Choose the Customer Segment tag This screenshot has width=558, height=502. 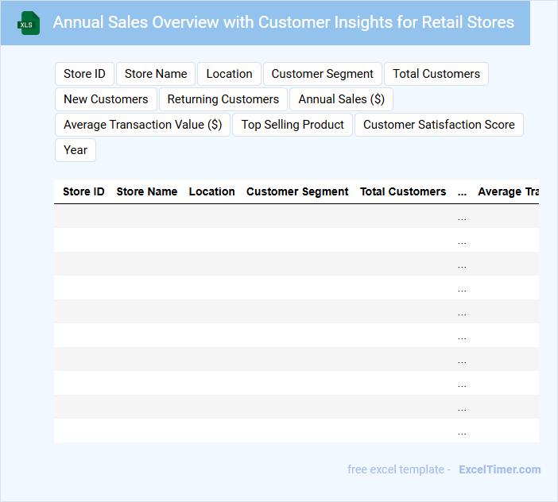tap(322, 74)
